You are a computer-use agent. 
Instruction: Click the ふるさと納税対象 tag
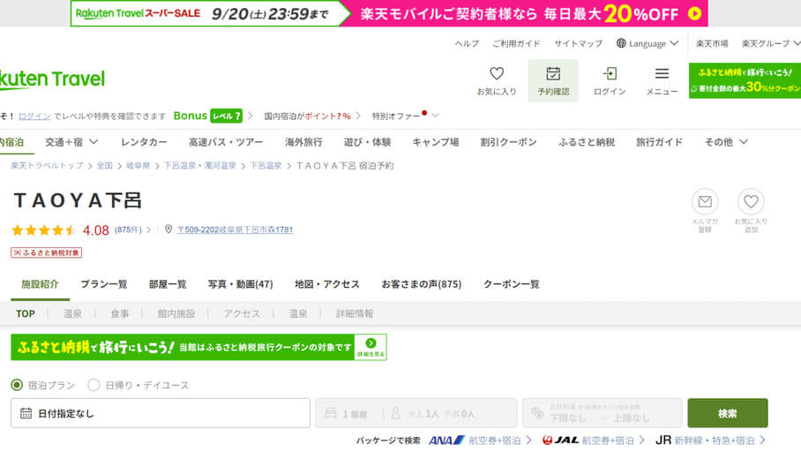click(47, 252)
